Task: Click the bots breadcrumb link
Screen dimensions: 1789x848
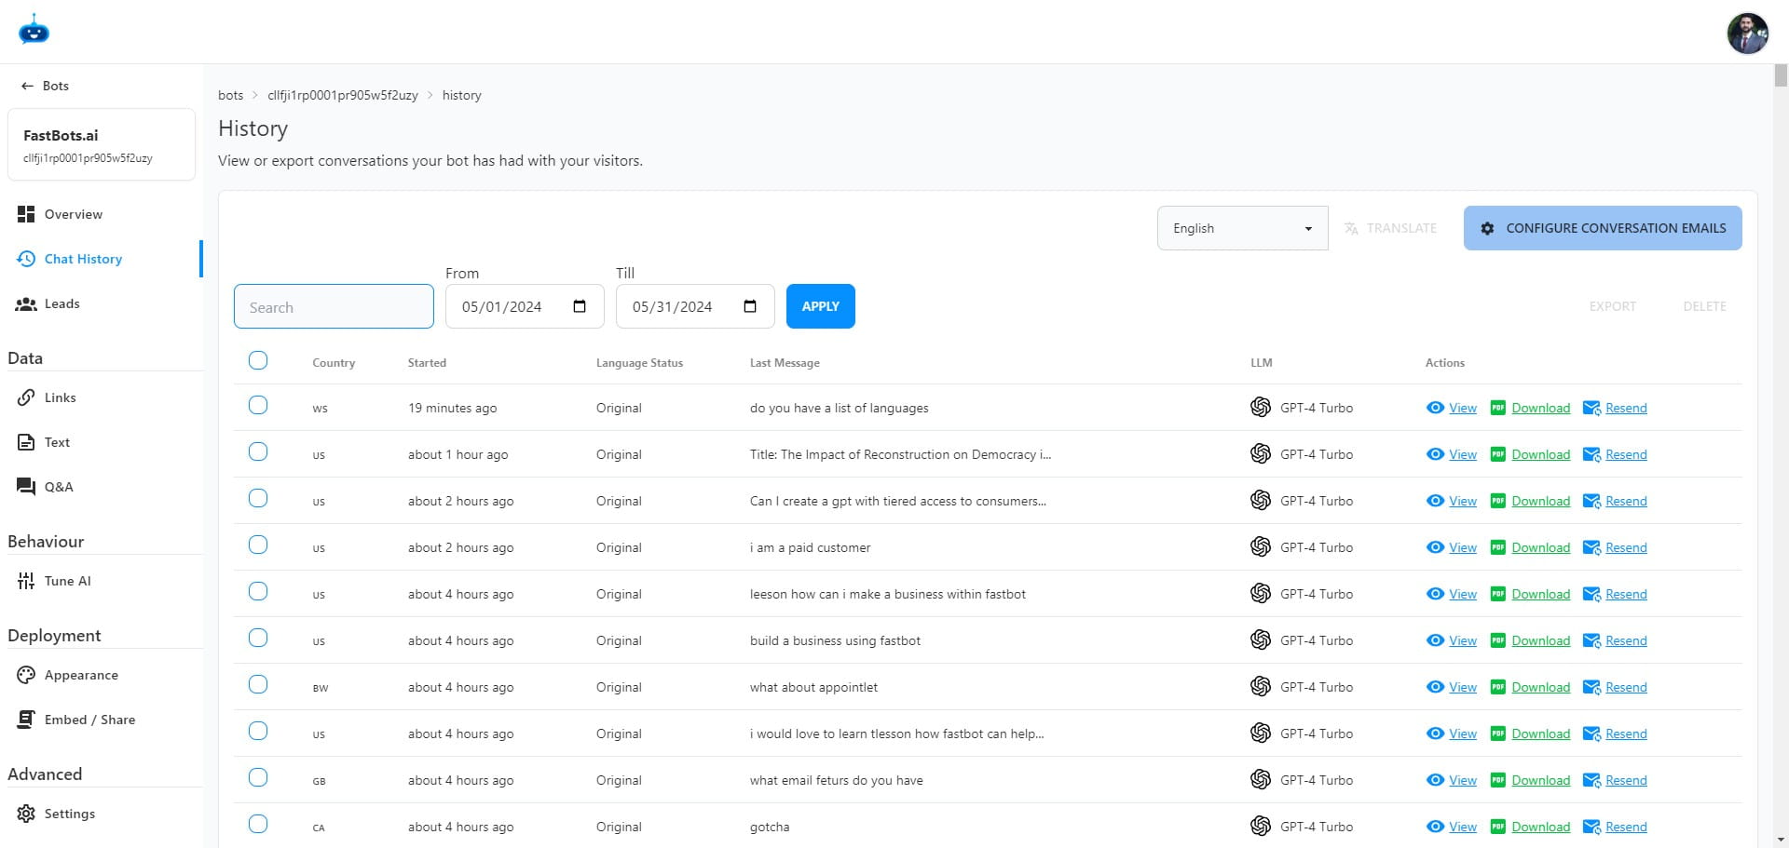Action: click(230, 95)
